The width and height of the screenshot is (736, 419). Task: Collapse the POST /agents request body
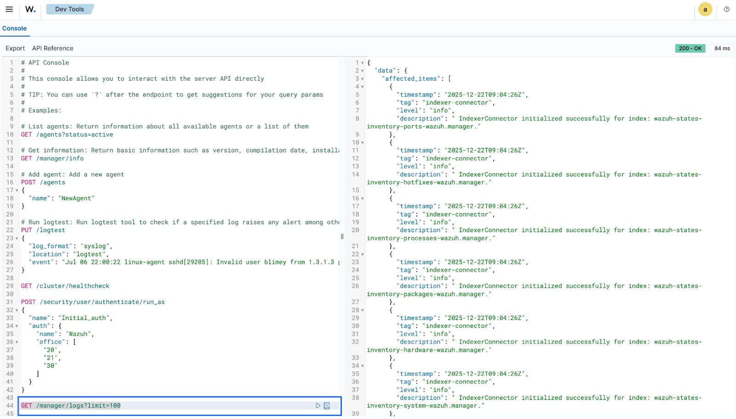coord(16,190)
